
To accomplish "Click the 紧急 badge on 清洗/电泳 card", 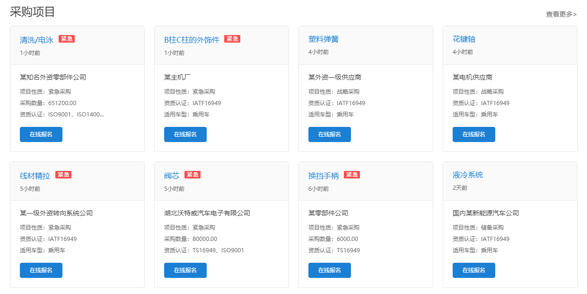I will pyautogui.click(x=66, y=39).
